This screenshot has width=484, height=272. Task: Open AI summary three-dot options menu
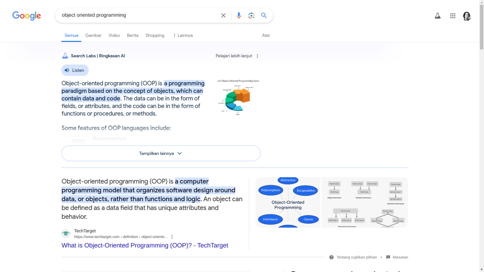coord(257,56)
